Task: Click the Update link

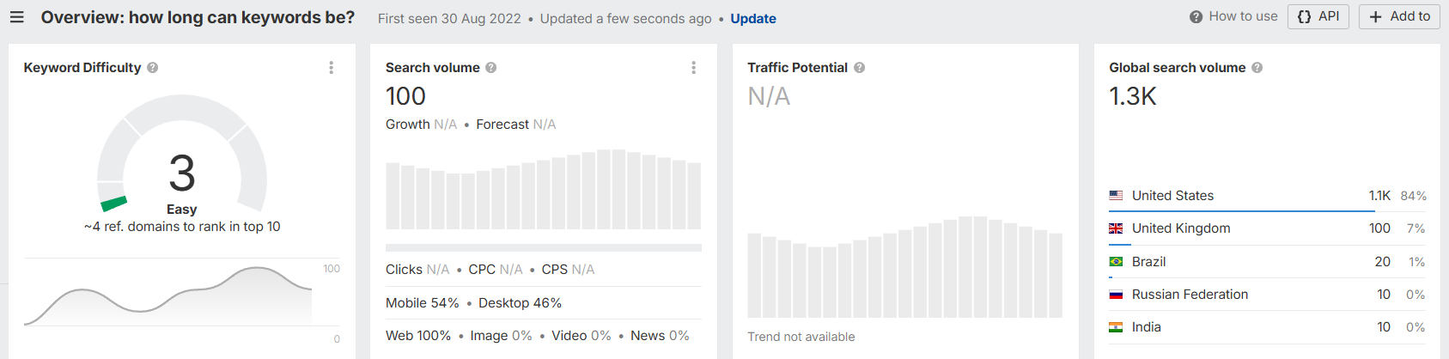Action: pyautogui.click(x=753, y=19)
